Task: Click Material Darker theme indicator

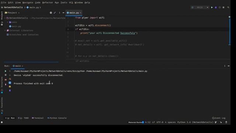Action: coord(136,122)
